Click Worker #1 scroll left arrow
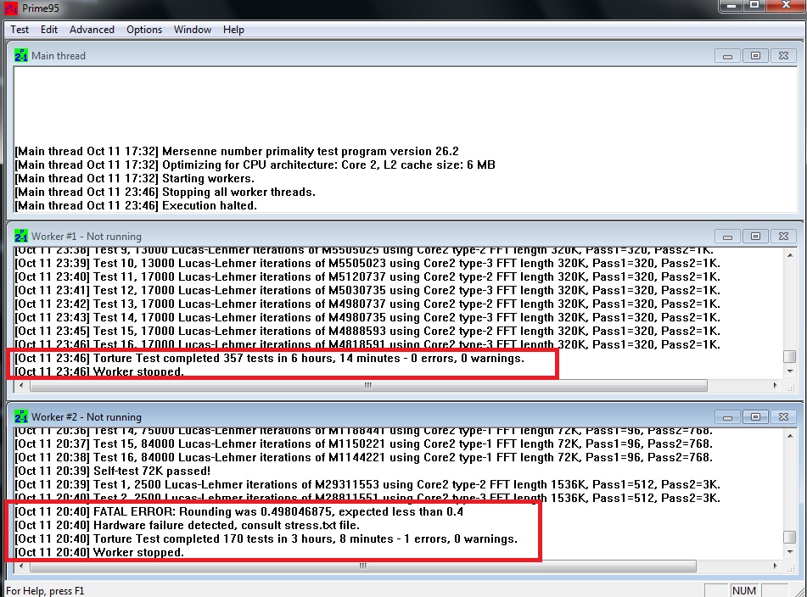 (x=21, y=385)
